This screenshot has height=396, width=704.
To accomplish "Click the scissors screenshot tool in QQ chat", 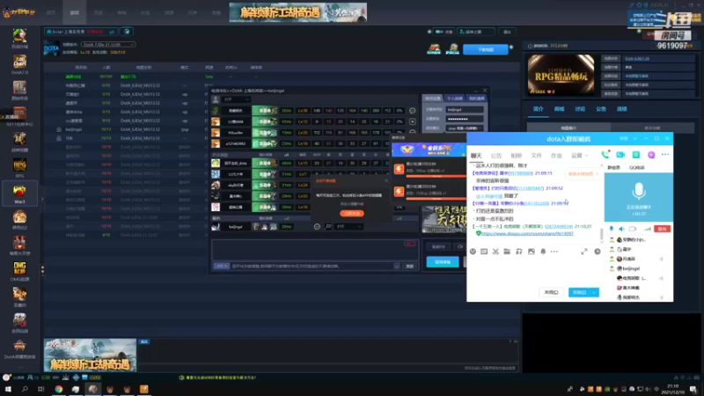I will (495, 252).
